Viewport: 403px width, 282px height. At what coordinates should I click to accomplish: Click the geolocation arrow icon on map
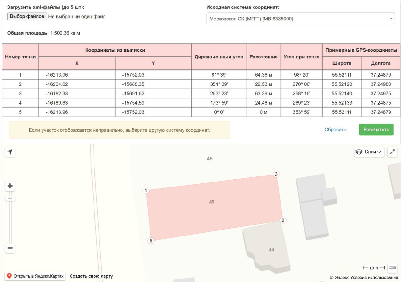(10, 152)
